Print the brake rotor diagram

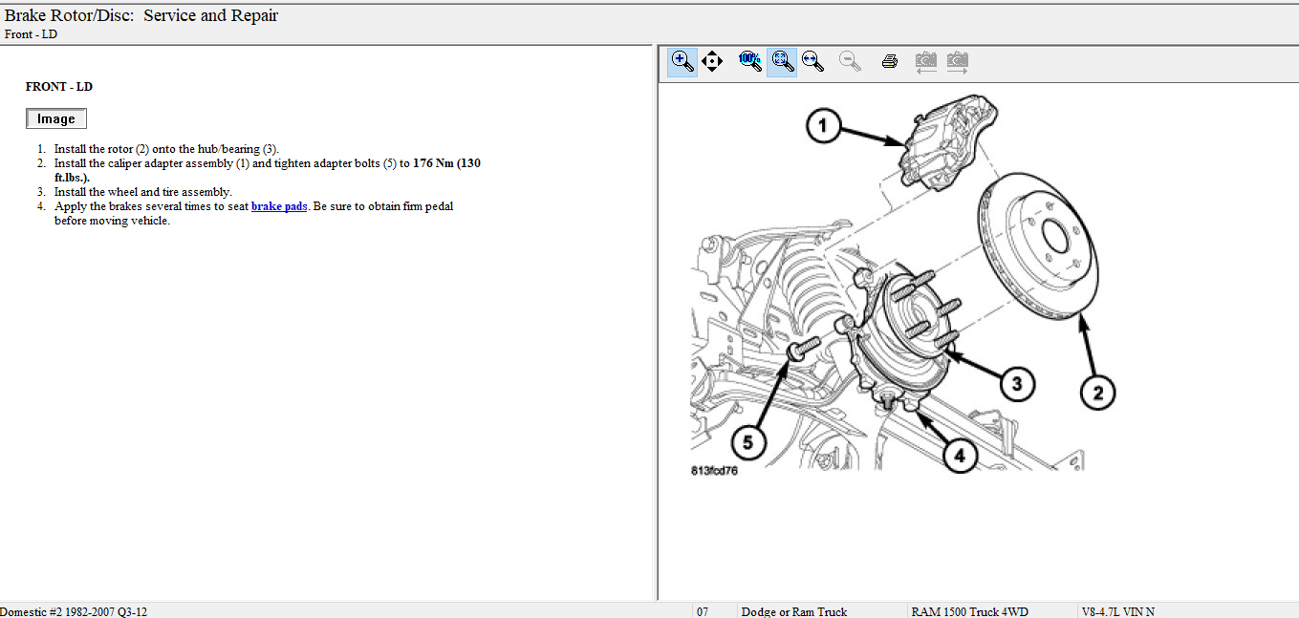(x=889, y=62)
